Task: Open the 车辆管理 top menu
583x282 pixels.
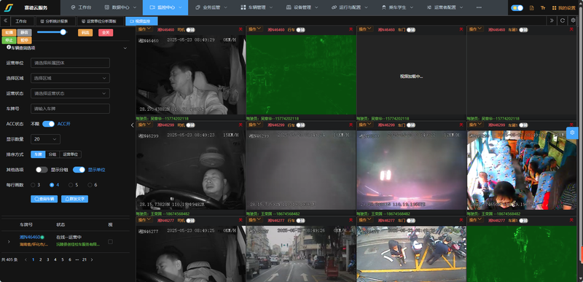Action: coord(257,7)
